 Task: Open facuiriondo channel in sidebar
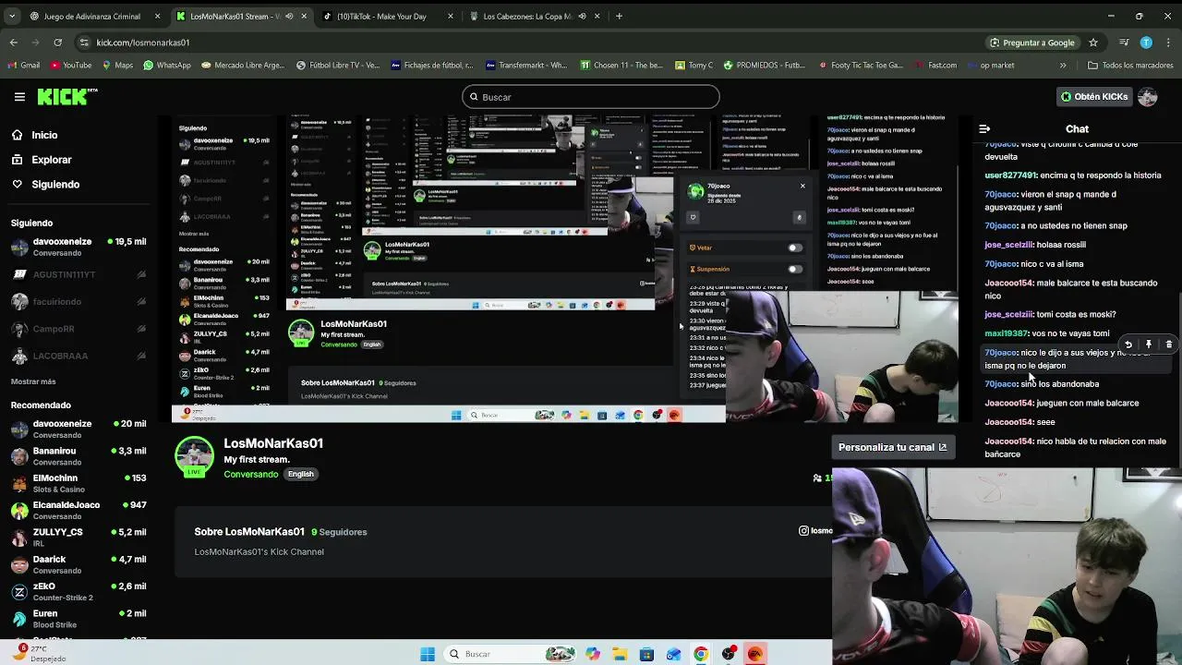78,301
